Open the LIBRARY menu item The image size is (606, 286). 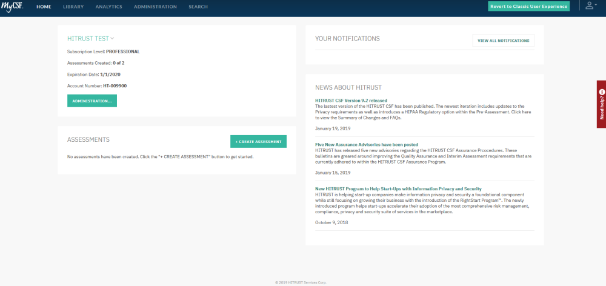point(73,7)
